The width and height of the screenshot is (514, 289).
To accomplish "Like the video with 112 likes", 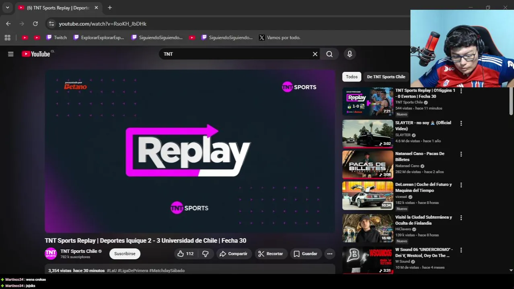I will pos(185,254).
